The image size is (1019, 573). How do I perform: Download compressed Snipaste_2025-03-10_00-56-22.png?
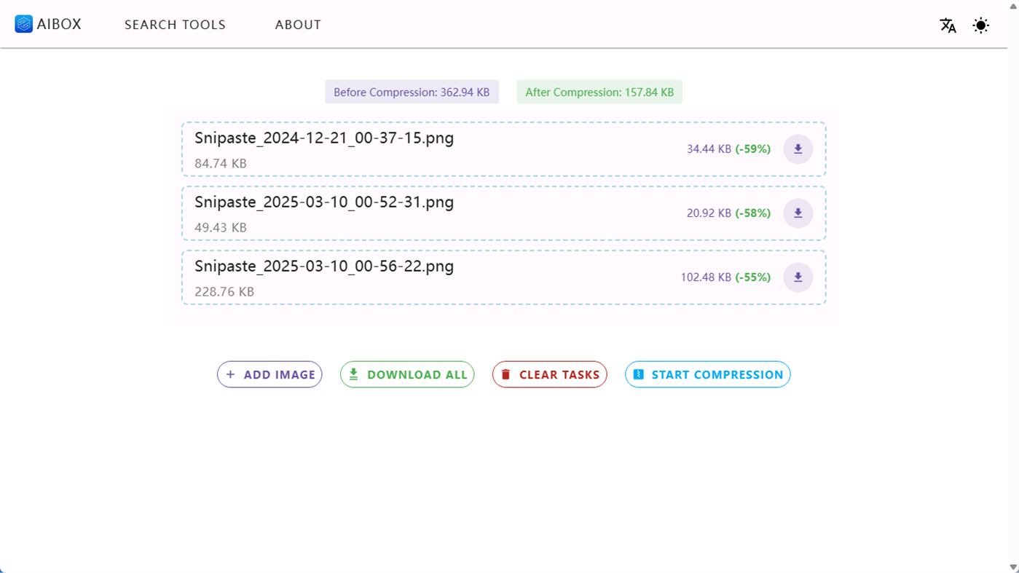(798, 277)
